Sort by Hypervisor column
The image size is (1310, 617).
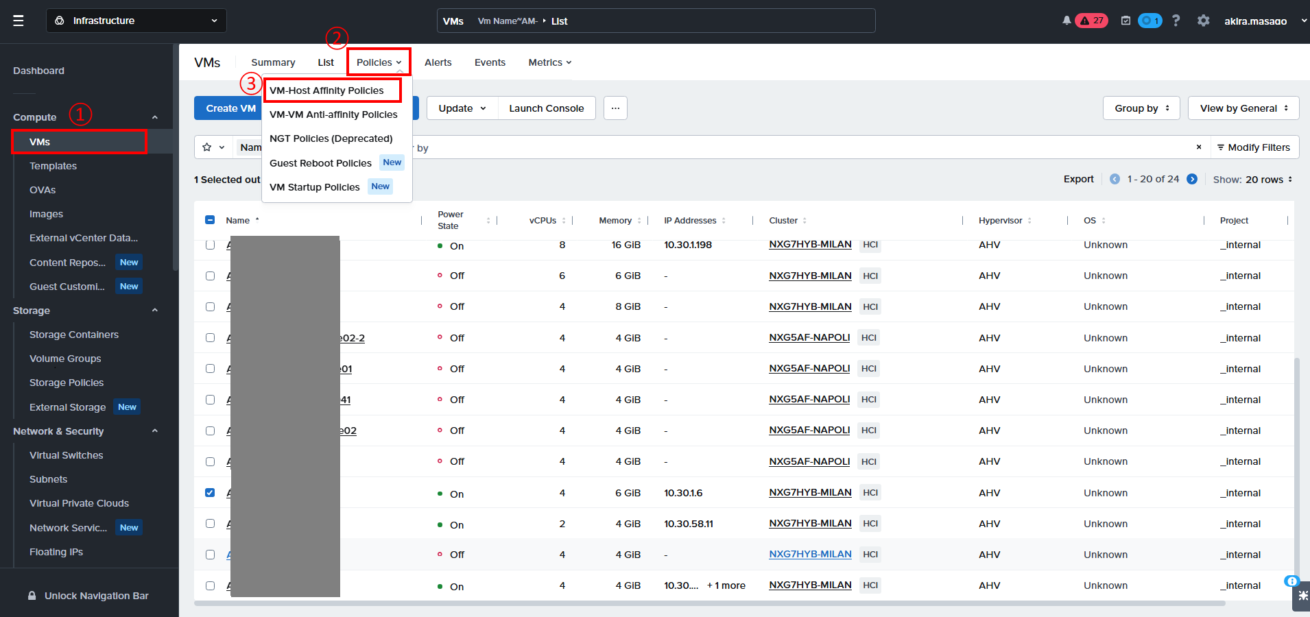click(1029, 221)
